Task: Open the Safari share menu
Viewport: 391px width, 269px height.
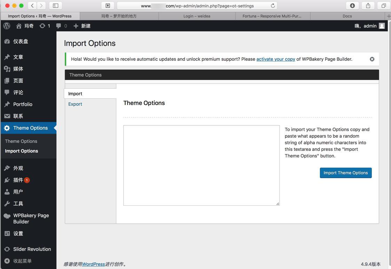Action: pyautogui.click(x=368, y=6)
